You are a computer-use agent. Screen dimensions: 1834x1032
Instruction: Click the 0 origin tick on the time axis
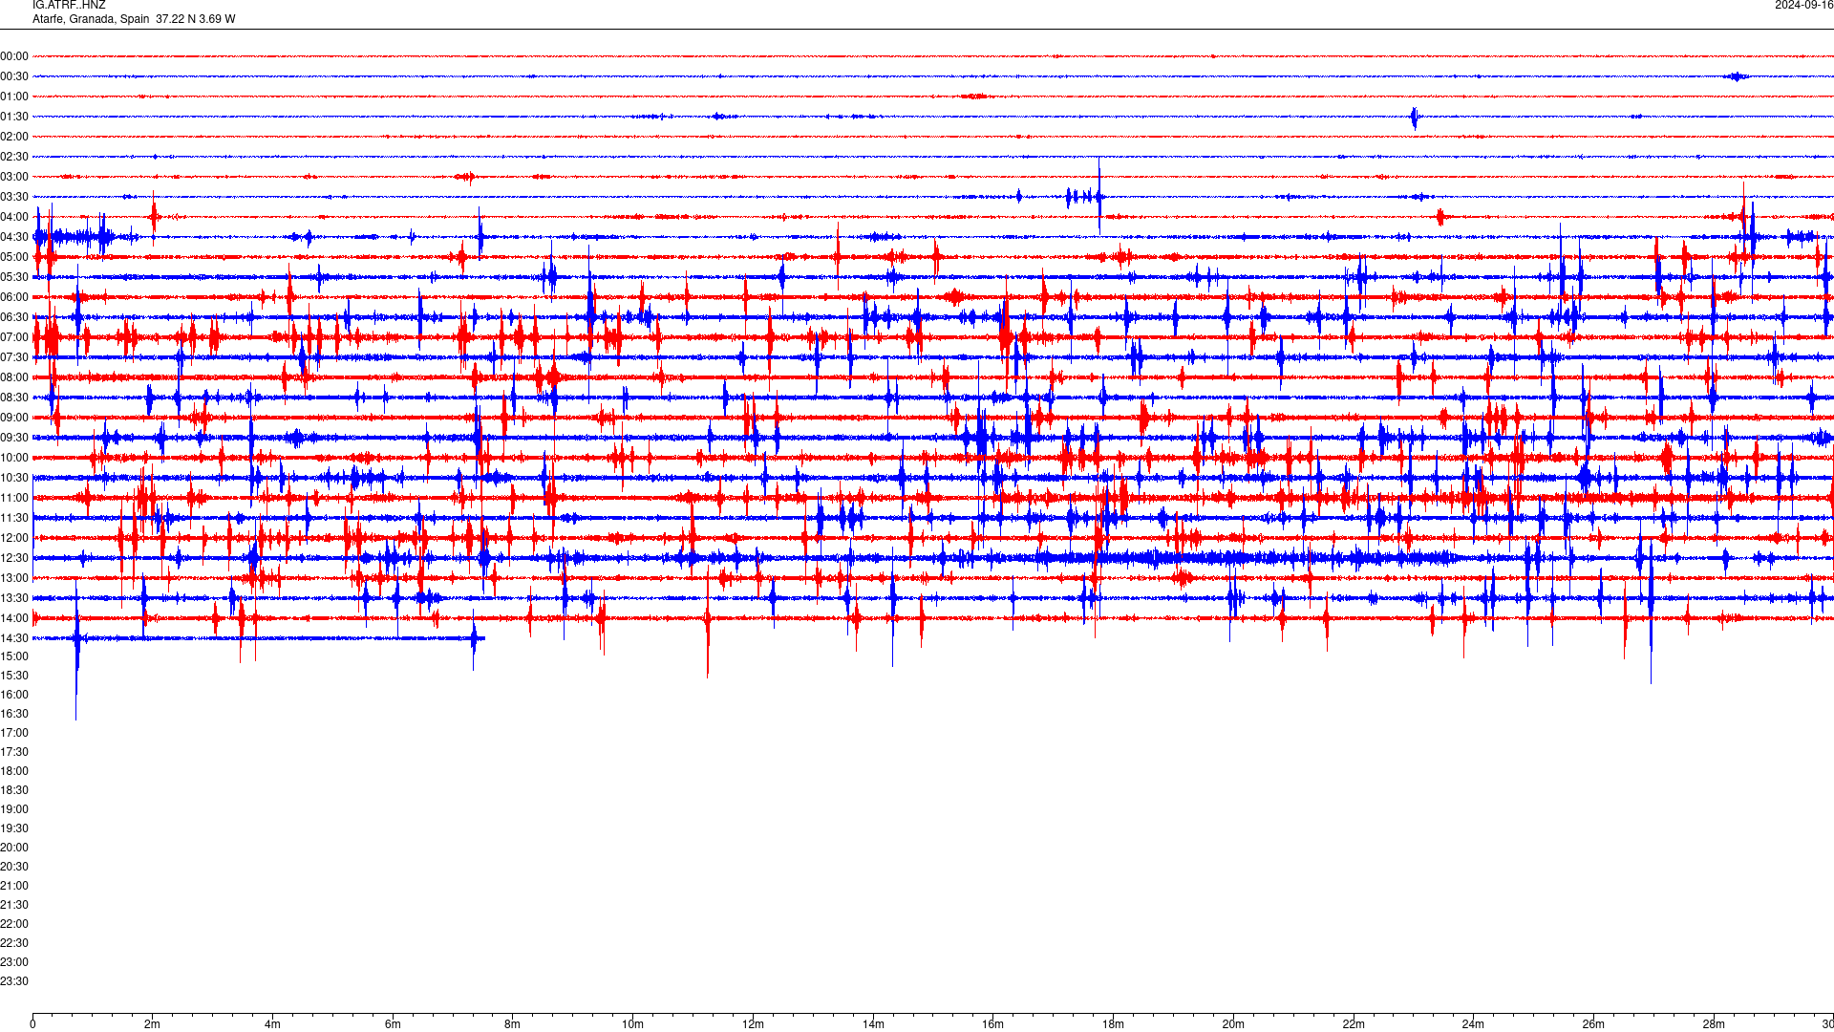coord(32,1024)
